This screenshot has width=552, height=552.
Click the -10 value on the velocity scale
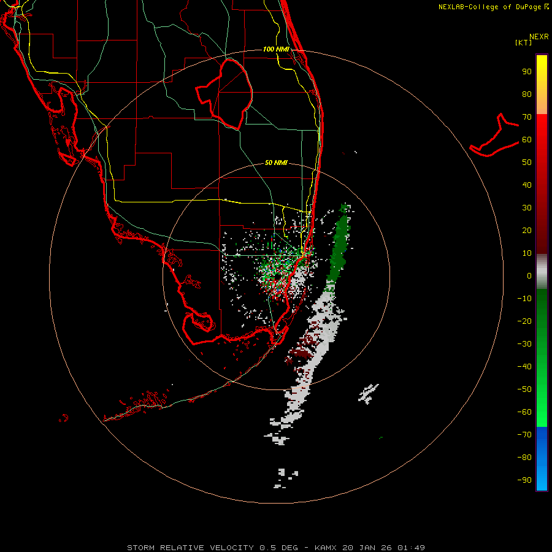coord(524,299)
